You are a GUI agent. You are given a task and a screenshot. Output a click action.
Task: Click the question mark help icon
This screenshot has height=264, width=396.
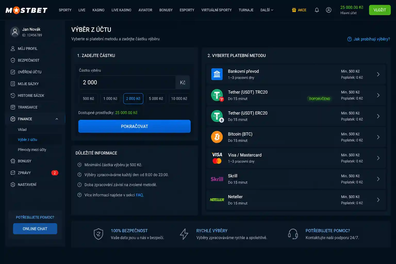point(349,39)
